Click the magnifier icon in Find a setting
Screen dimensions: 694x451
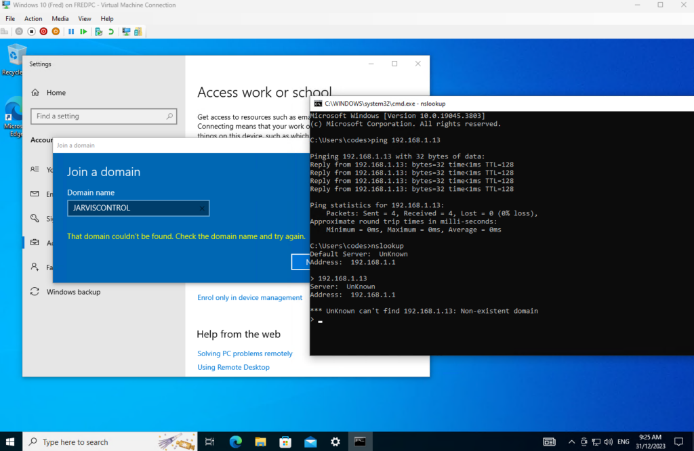(169, 116)
